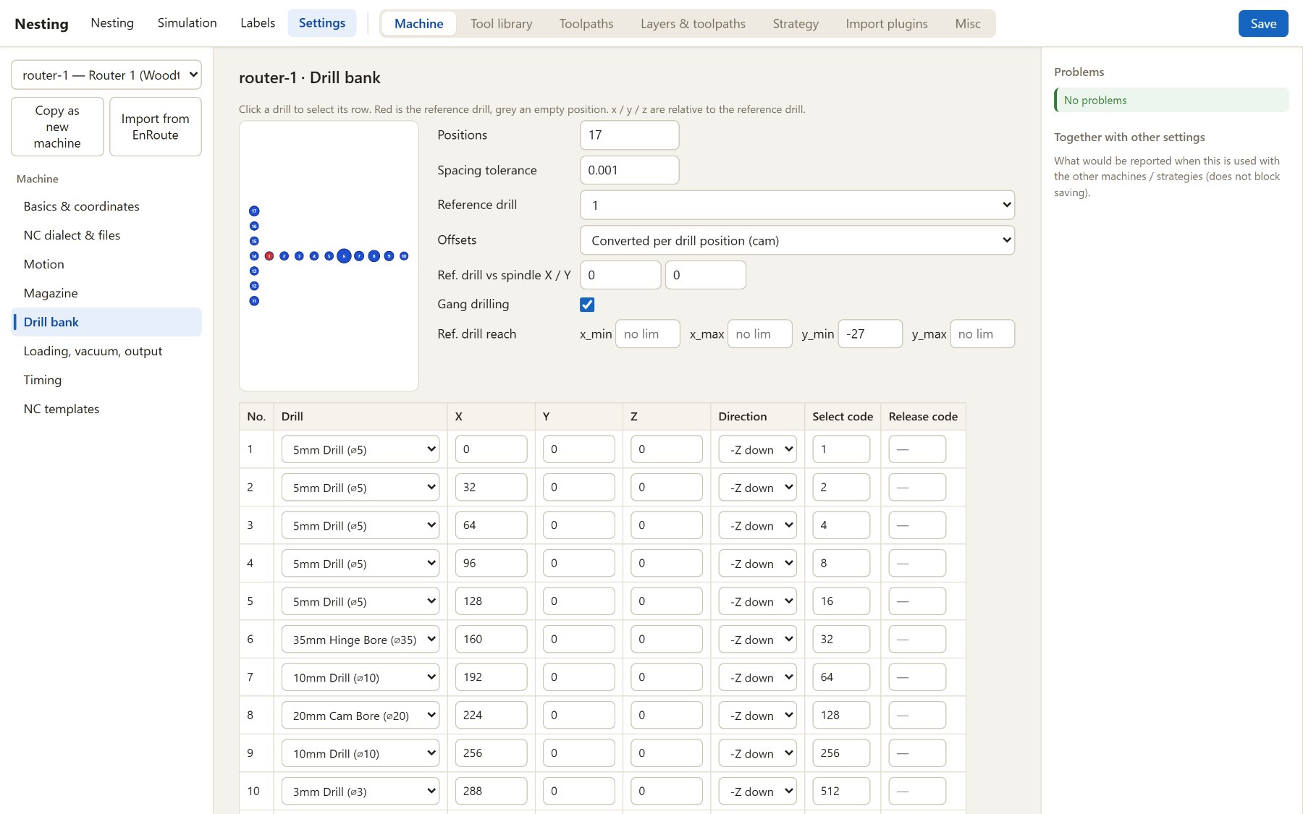
Task: Select red reference drill 1 in diagram
Action: tap(269, 256)
